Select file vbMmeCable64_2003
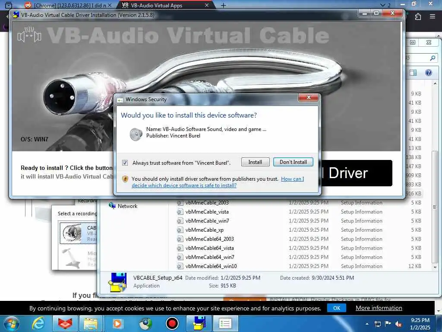Viewport: 442px width, 332px height. (210, 239)
